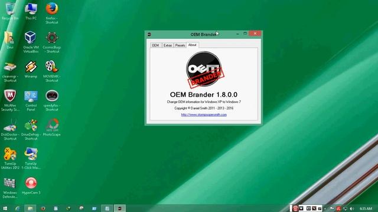378x212 pixels.
Task: Open File Explorer from the taskbar
Action: (30, 208)
